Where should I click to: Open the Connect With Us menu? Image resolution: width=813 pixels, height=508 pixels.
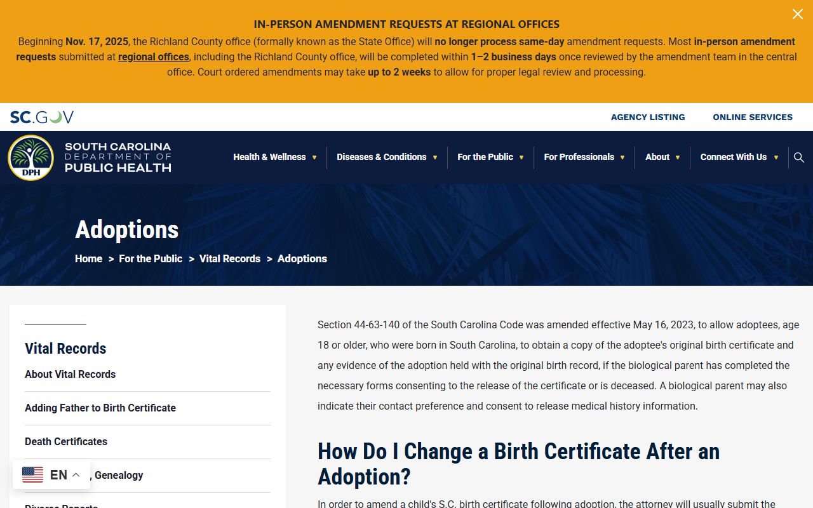point(734,157)
